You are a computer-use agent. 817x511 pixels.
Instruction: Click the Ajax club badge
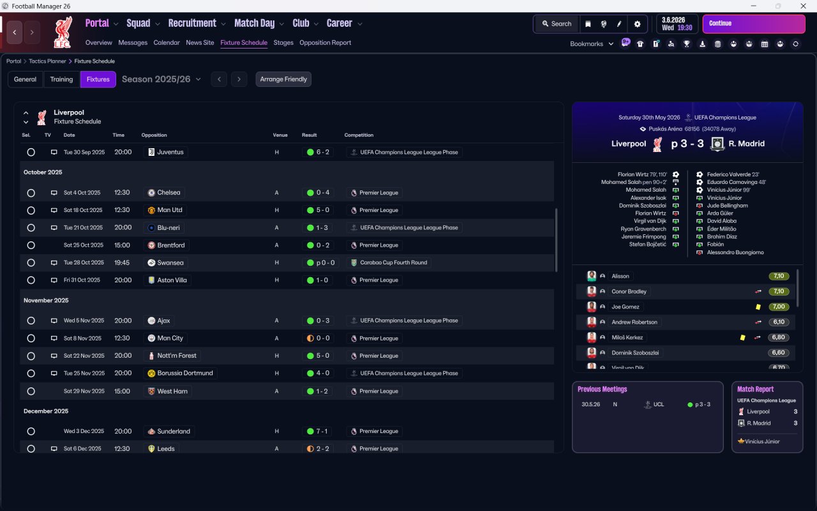click(151, 321)
